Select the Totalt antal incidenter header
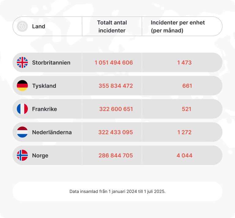Image resolution: width=235 pixels, height=218 pixels. tap(112, 26)
